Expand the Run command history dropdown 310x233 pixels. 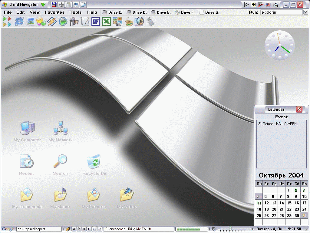(305, 12)
